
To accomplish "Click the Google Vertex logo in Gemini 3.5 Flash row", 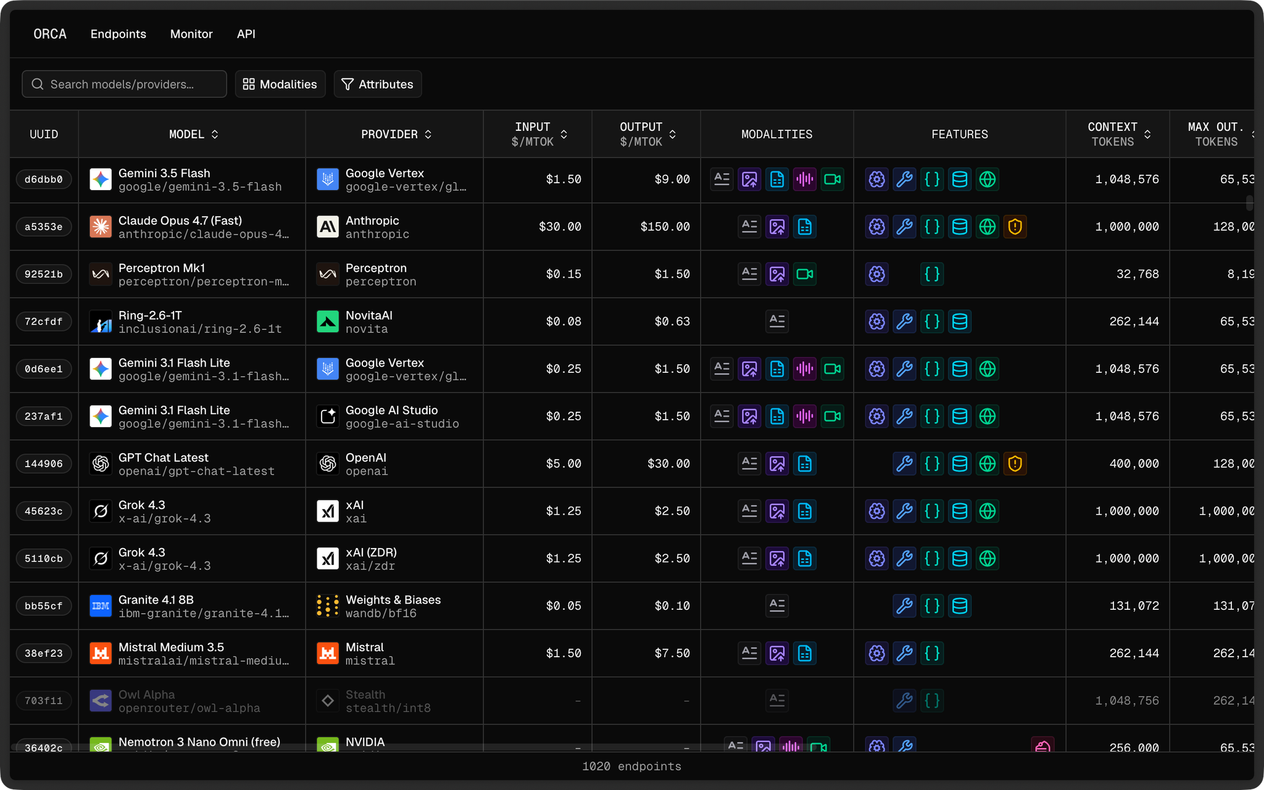I will tap(328, 180).
